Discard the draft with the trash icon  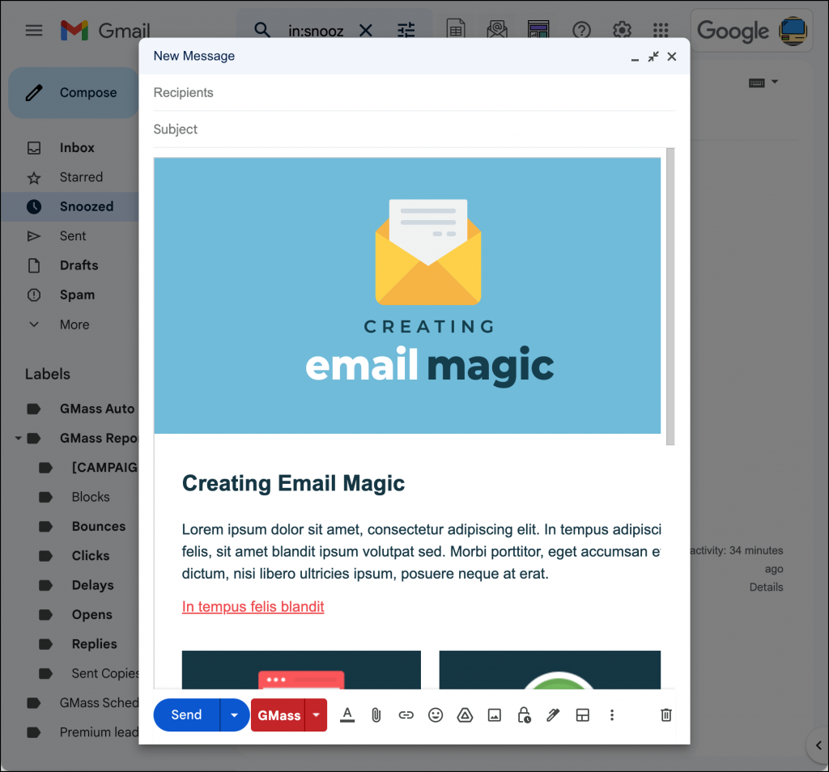[665, 715]
